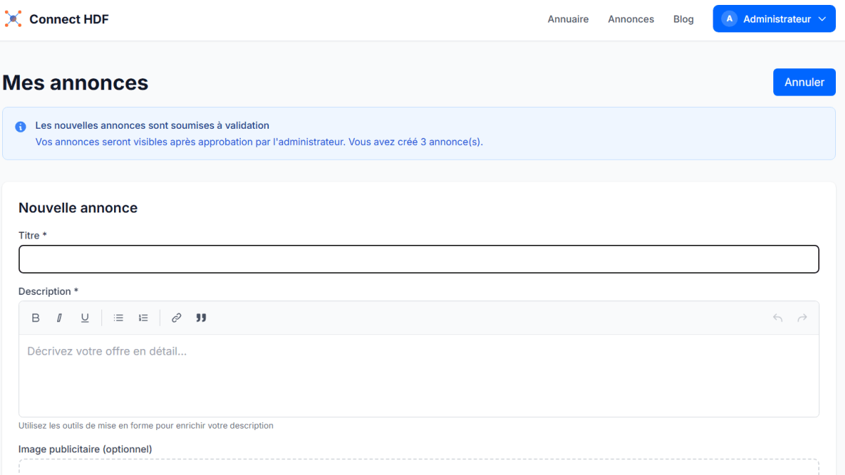The image size is (845, 475).
Task: Toggle bold formatting in the editor
Action: [x=35, y=317]
